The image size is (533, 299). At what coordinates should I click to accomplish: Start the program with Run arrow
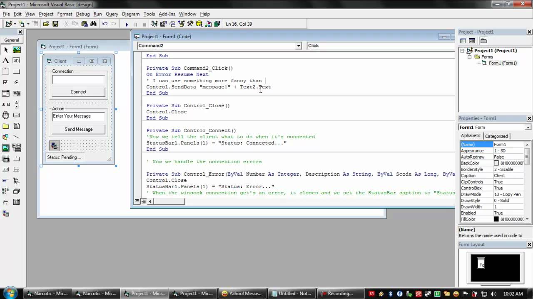pos(127,24)
